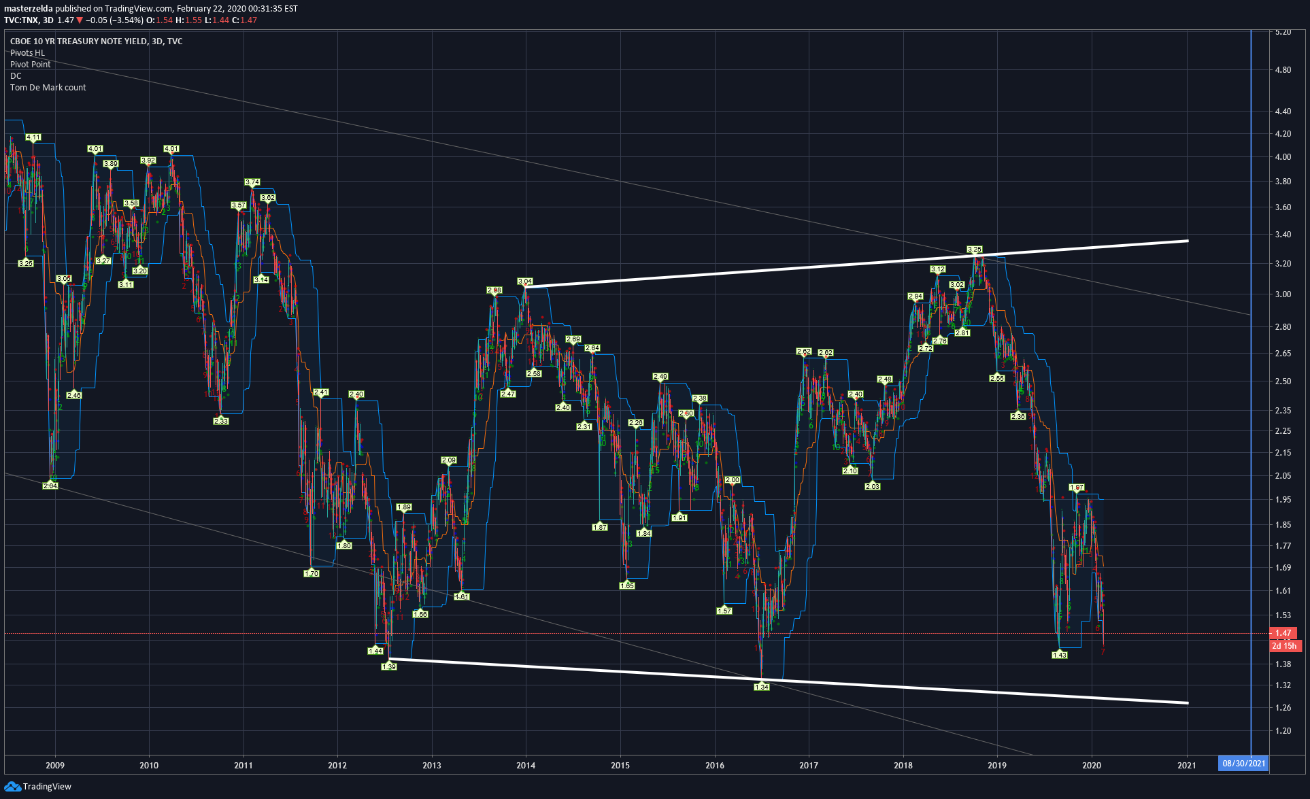The image size is (1310, 799).
Task: Click the 3.25 pivot high label
Action: click(x=975, y=250)
